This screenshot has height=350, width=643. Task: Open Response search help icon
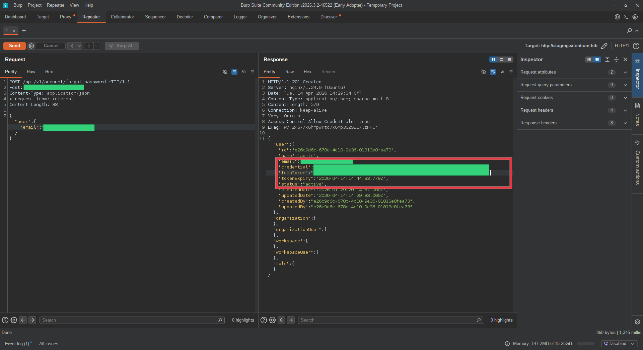[264, 320]
